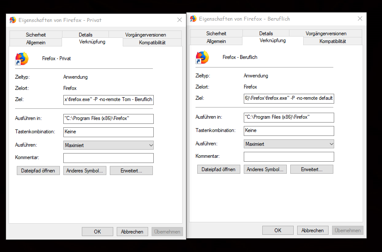382x252 pixels.
Task: Focus Ziel field in Beruflich window
Action: click(289, 98)
